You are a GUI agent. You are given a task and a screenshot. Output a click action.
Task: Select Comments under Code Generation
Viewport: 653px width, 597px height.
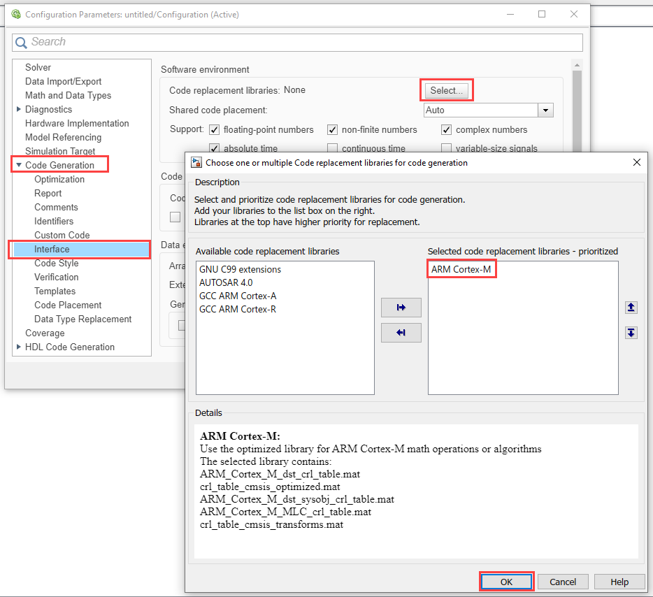click(x=56, y=208)
